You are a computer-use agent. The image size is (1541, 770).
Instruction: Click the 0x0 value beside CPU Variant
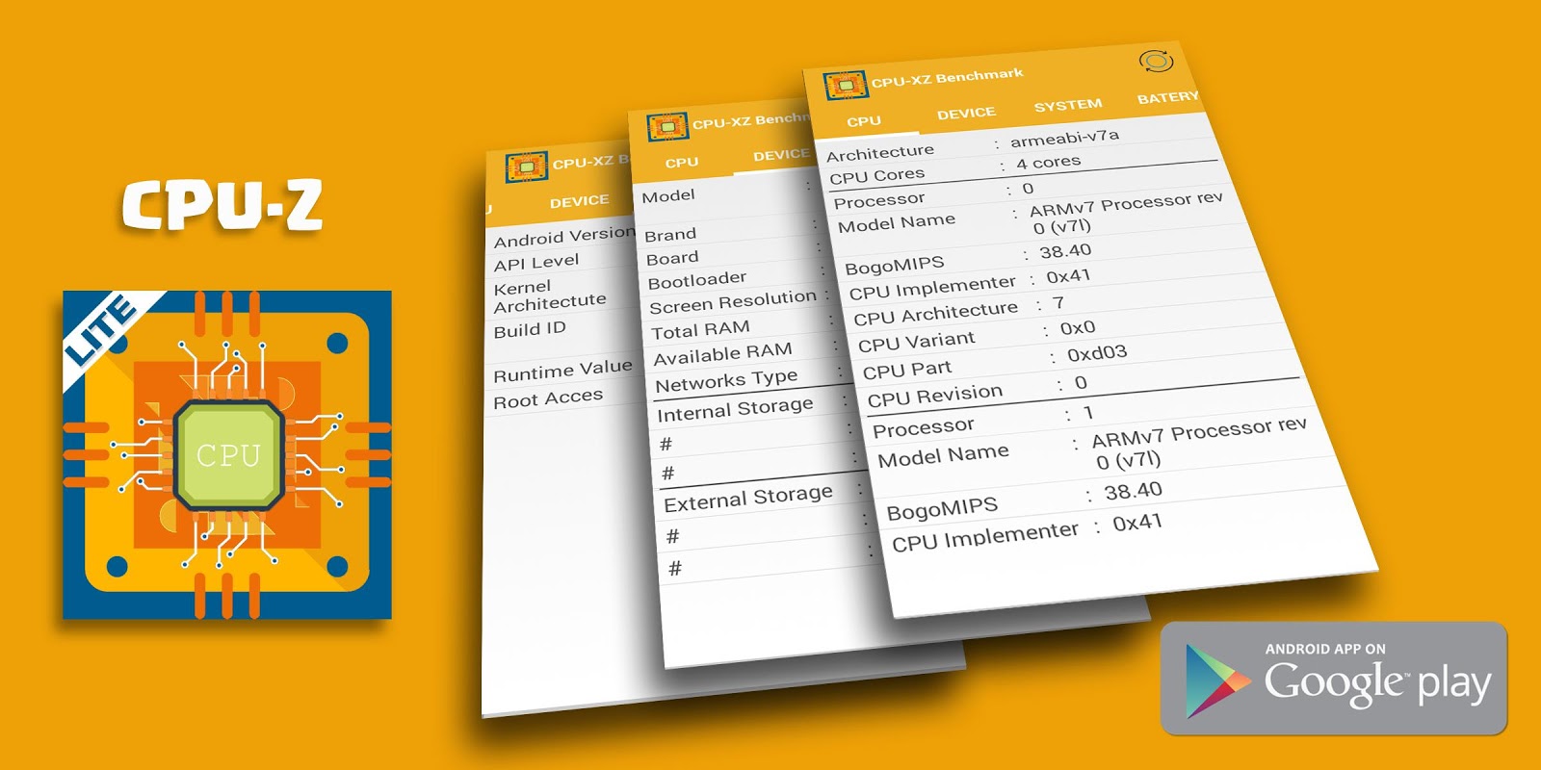[x=1078, y=328]
